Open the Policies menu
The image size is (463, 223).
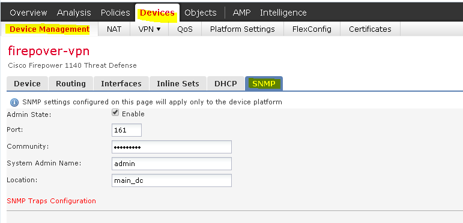(x=115, y=13)
